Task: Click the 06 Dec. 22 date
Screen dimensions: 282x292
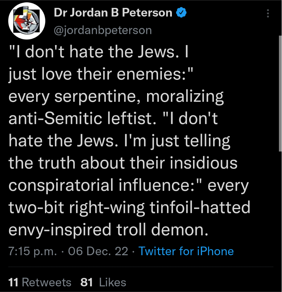Action: coord(98,251)
